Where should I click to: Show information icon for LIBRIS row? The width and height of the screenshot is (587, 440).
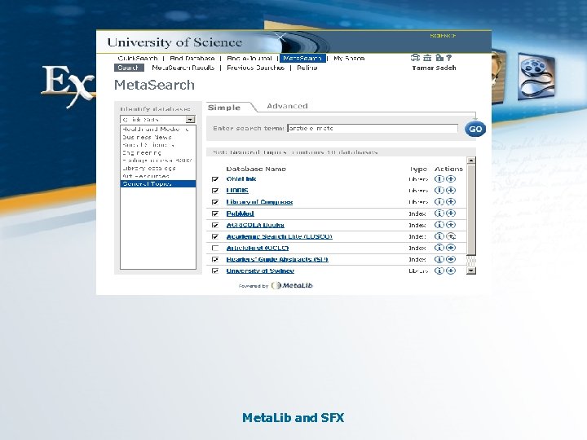(439, 191)
